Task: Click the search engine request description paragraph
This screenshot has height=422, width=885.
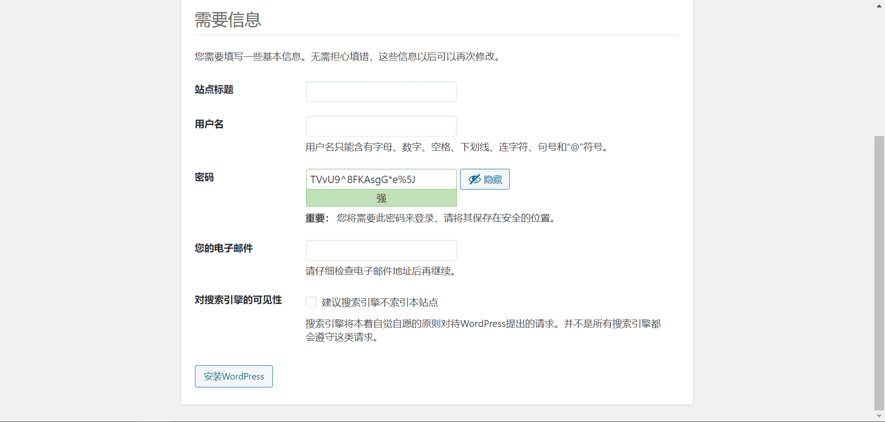Action: [483, 330]
